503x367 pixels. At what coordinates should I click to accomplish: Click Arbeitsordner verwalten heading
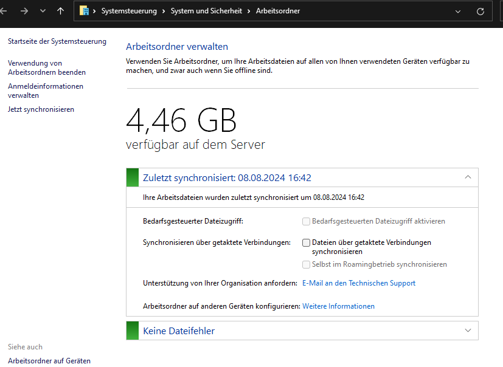click(177, 47)
